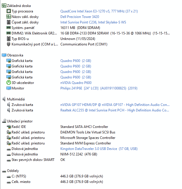Click the Standard NVM Express Controller value
The height and width of the screenshot is (189, 182).
click(x=86, y=143)
